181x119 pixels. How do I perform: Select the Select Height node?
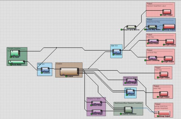coord(131,80)
